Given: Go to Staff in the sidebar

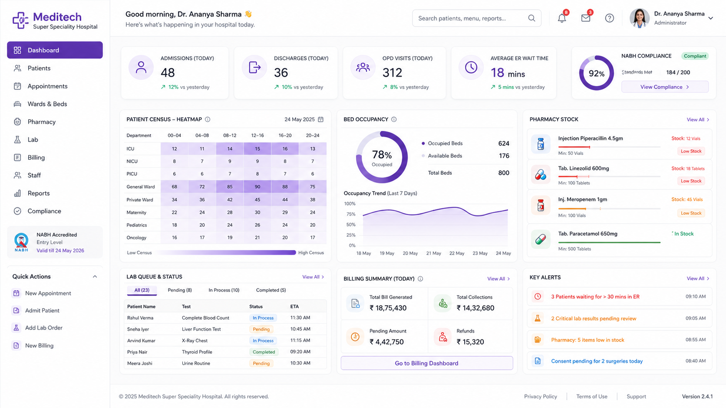Looking at the screenshot, I should coord(55,175).
